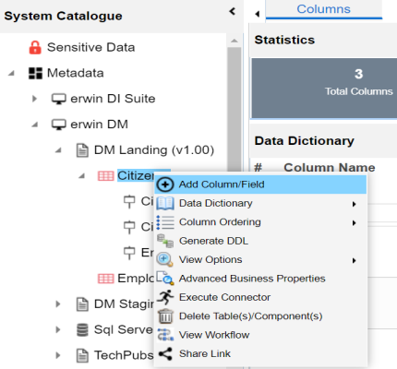Click the Execute Connector running figure icon

point(165,297)
